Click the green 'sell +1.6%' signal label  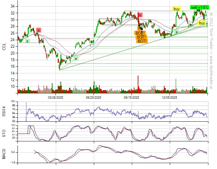199,7
